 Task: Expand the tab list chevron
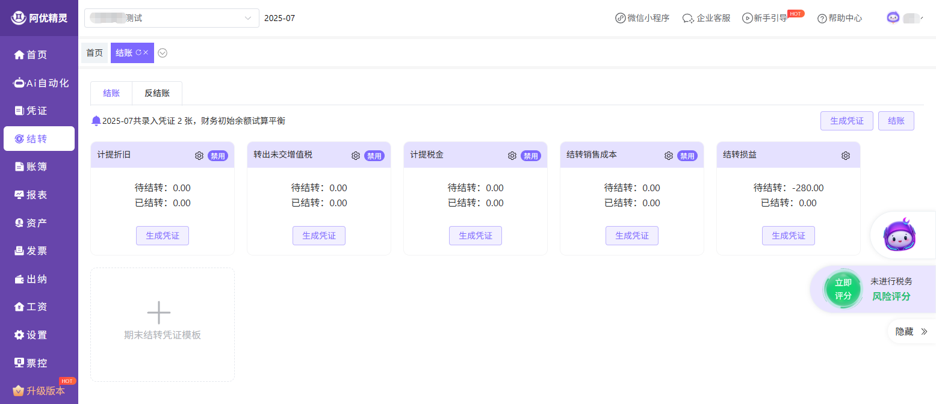(x=163, y=53)
